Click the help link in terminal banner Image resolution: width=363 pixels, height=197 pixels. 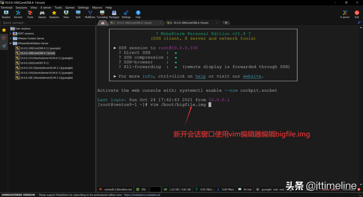200,76
